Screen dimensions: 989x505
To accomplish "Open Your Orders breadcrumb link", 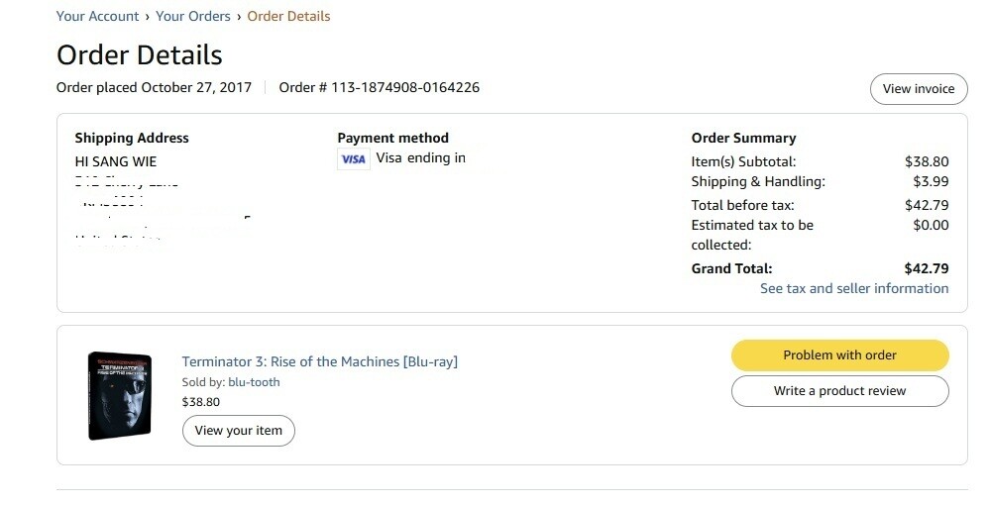I will coord(193,16).
